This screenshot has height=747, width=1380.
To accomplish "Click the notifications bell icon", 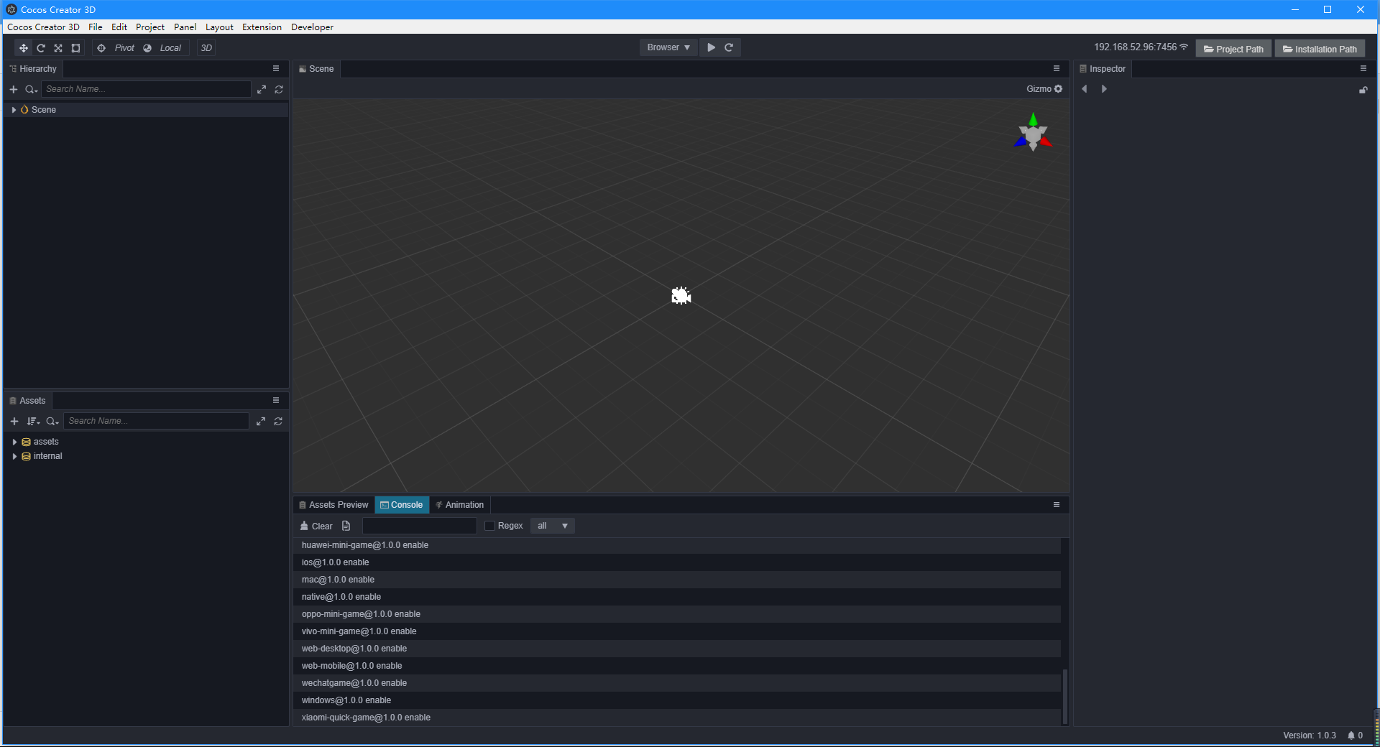I will click(1351, 736).
